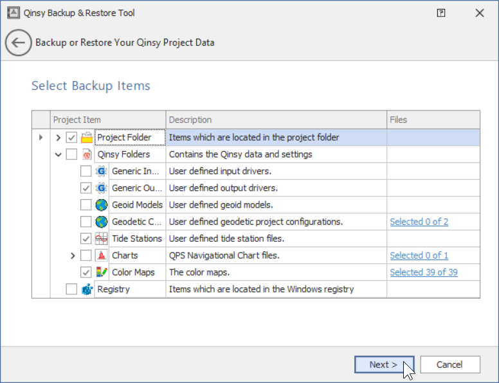The image size is (499, 383).
Task: Open the 'Selected 39 of 39' link
Action: tap(424, 272)
